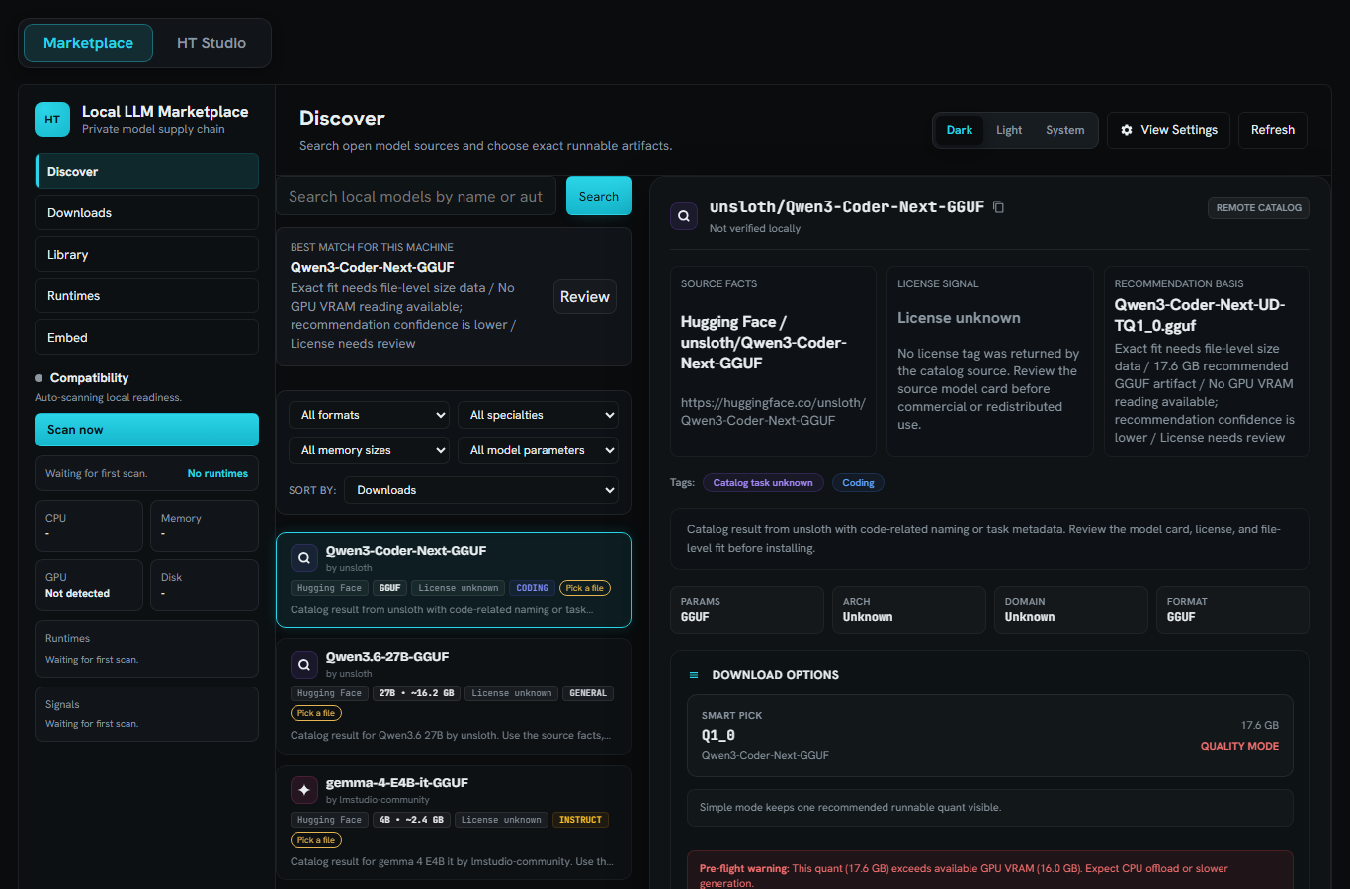Open the Library section

(146, 254)
